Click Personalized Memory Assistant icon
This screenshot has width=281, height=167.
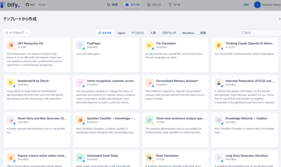click(x=149, y=83)
